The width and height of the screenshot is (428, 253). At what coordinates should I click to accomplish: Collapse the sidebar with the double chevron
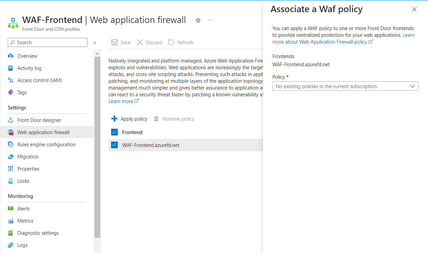[95, 43]
